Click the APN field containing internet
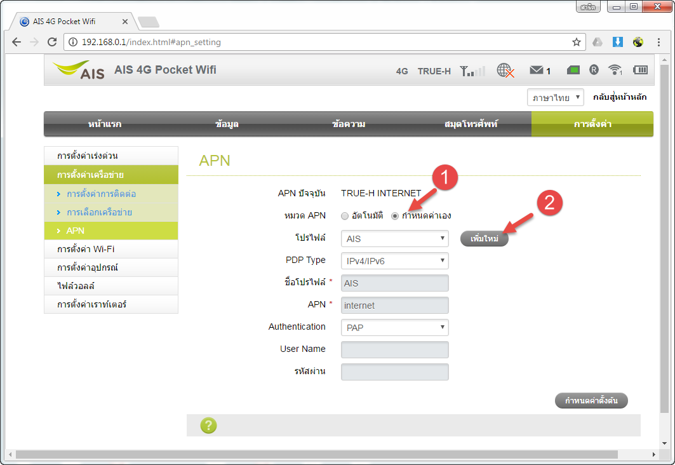 pyautogui.click(x=395, y=306)
